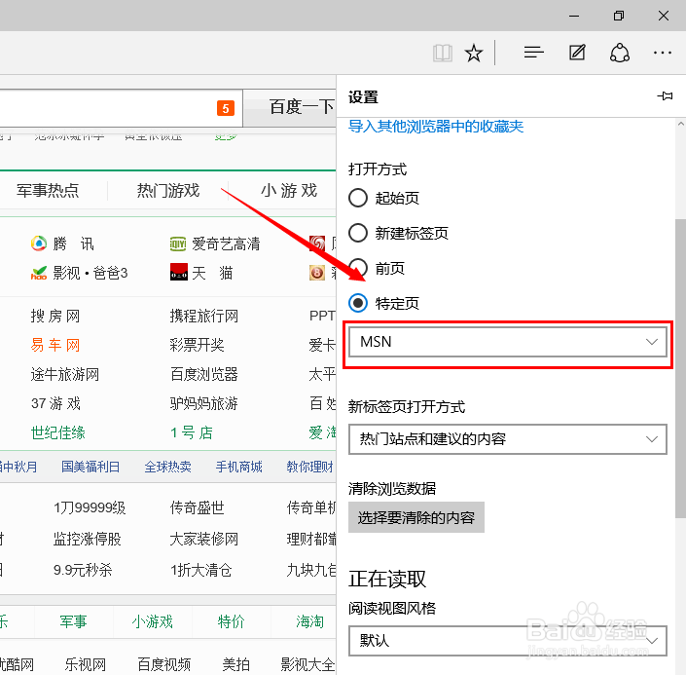Open the Hub three-lines icon
This screenshot has width=686, height=675.
pos(534,53)
